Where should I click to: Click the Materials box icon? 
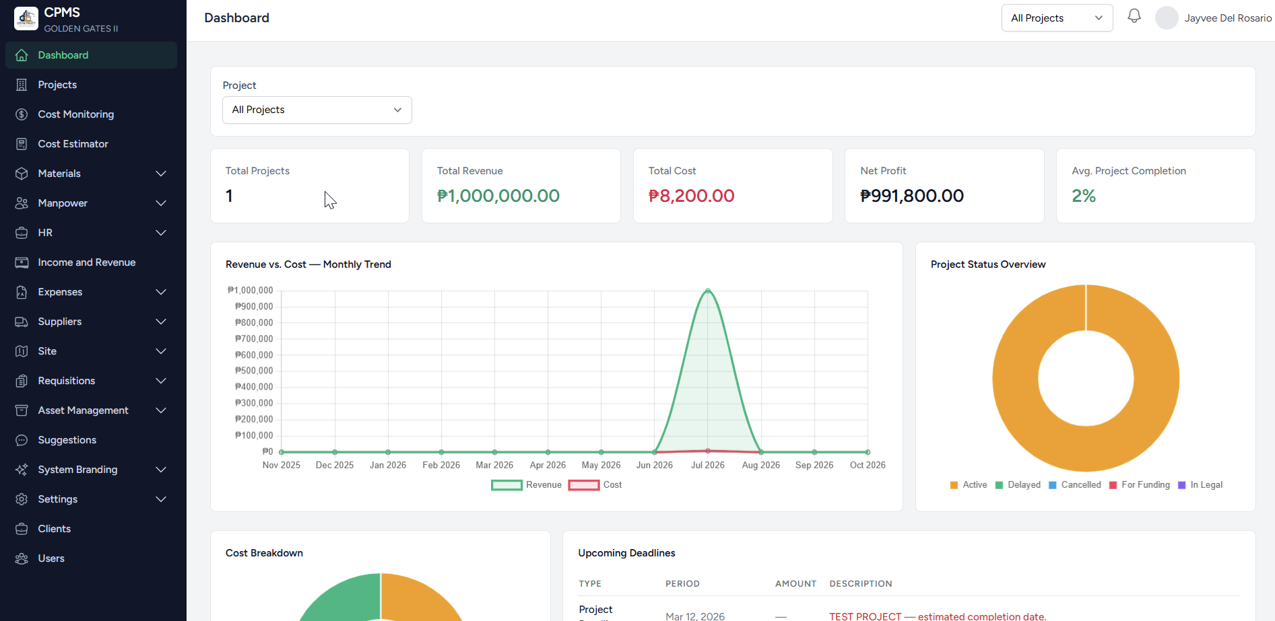(x=22, y=174)
